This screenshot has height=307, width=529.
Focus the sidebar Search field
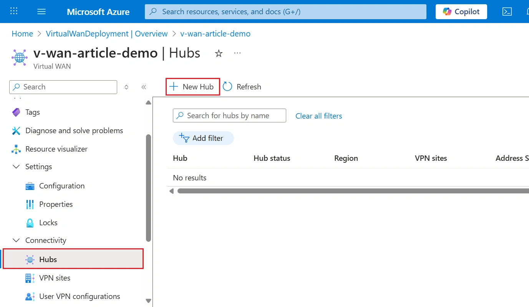[x=63, y=87]
